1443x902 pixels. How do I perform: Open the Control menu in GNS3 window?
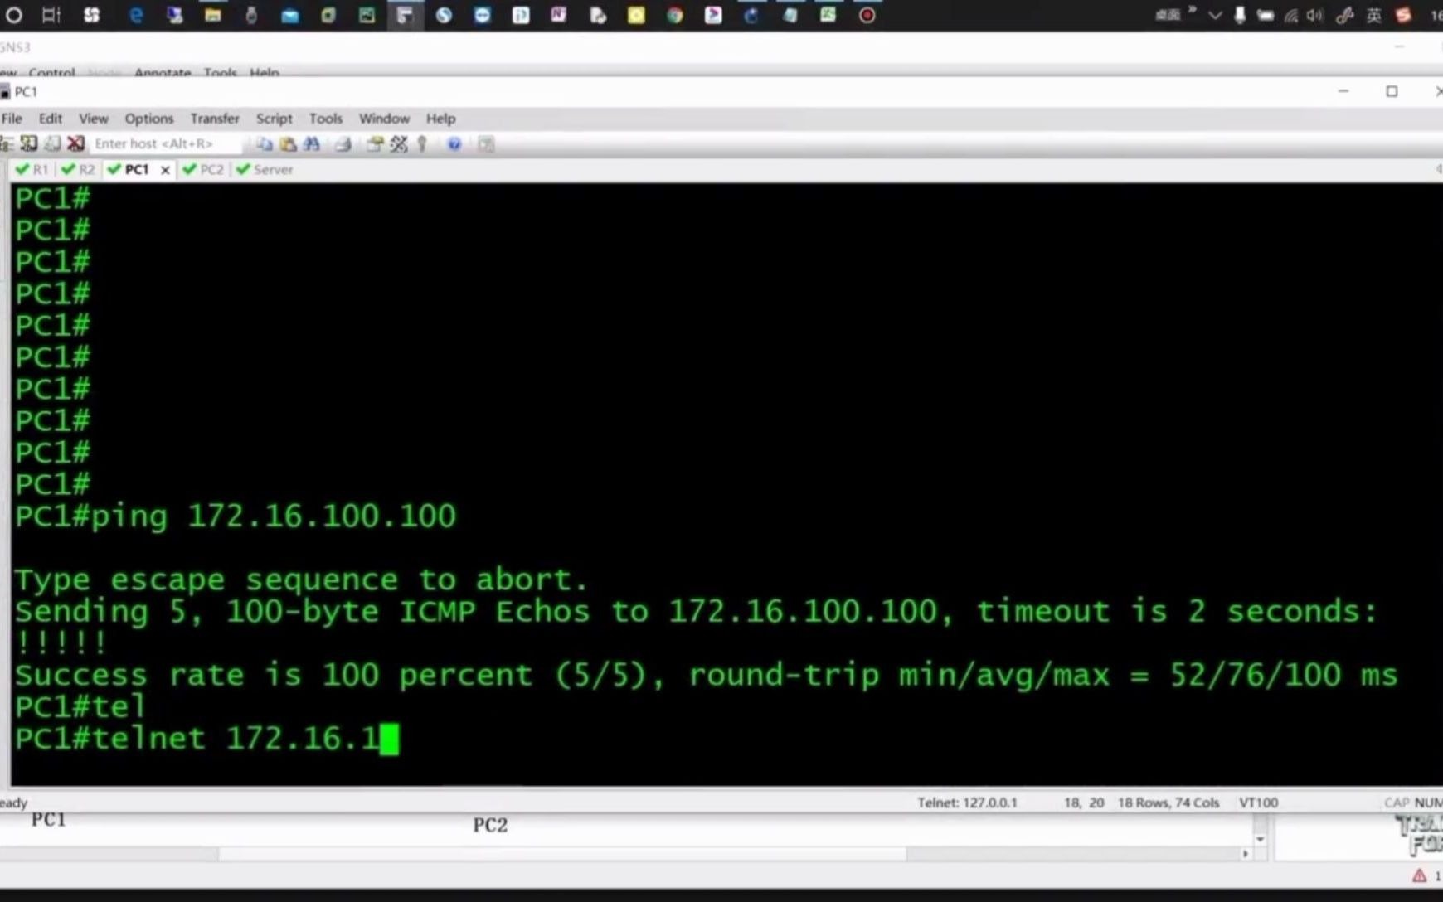pyautogui.click(x=52, y=72)
